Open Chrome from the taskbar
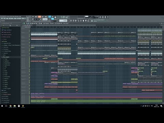 [x=11, y=106]
